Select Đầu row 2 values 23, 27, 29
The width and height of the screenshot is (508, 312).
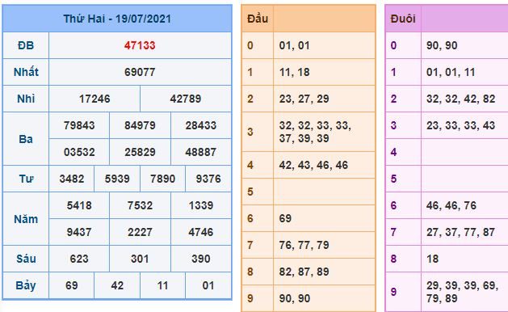click(304, 99)
